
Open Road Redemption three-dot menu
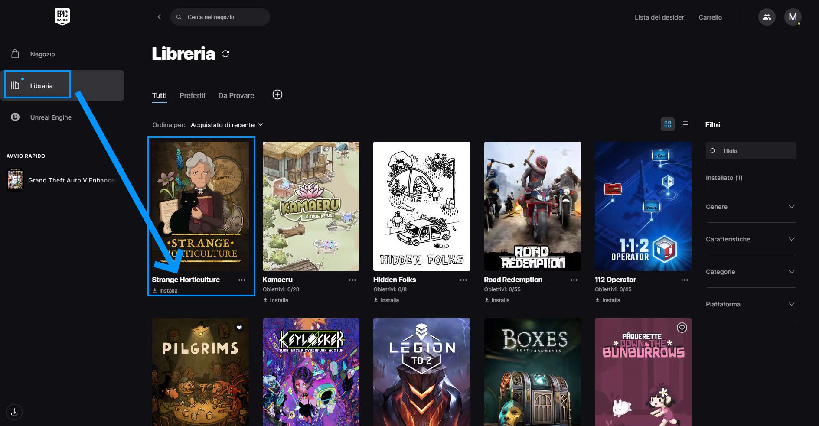click(x=574, y=280)
